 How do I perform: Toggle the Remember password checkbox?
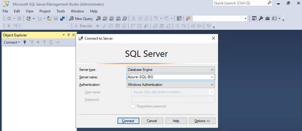[x=133, y=106]
